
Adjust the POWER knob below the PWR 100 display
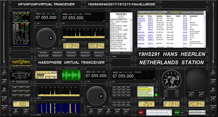(26, 113)
